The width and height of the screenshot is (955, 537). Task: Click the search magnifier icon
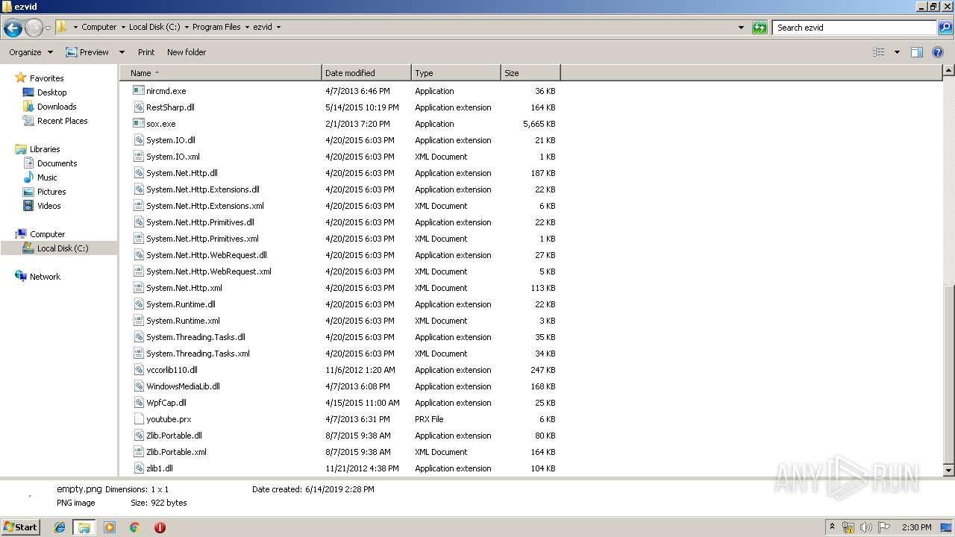tap(945, 28)
